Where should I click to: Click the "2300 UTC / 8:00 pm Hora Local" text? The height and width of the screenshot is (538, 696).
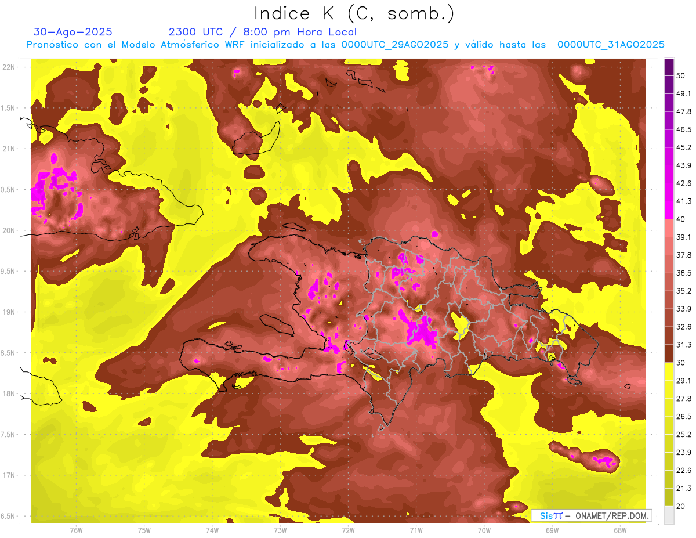coord(262,32)
